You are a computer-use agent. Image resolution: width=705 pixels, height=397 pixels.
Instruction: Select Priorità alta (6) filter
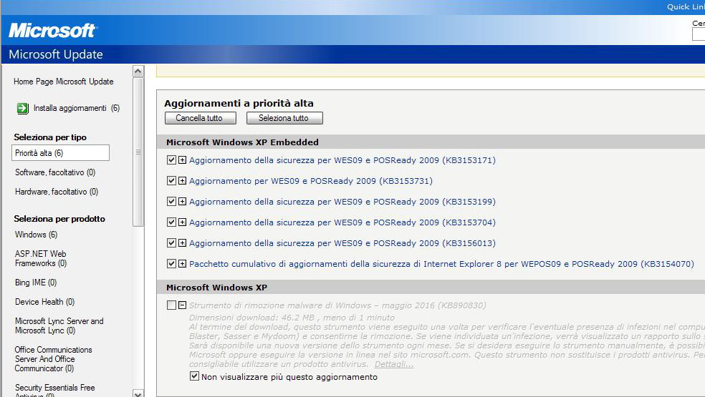60,152
